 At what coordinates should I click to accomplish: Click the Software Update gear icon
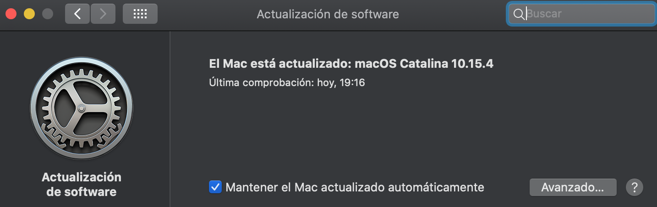(82, 109)
